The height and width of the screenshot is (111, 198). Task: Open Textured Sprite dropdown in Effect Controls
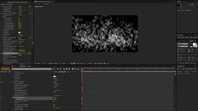(x=24, y=64)
